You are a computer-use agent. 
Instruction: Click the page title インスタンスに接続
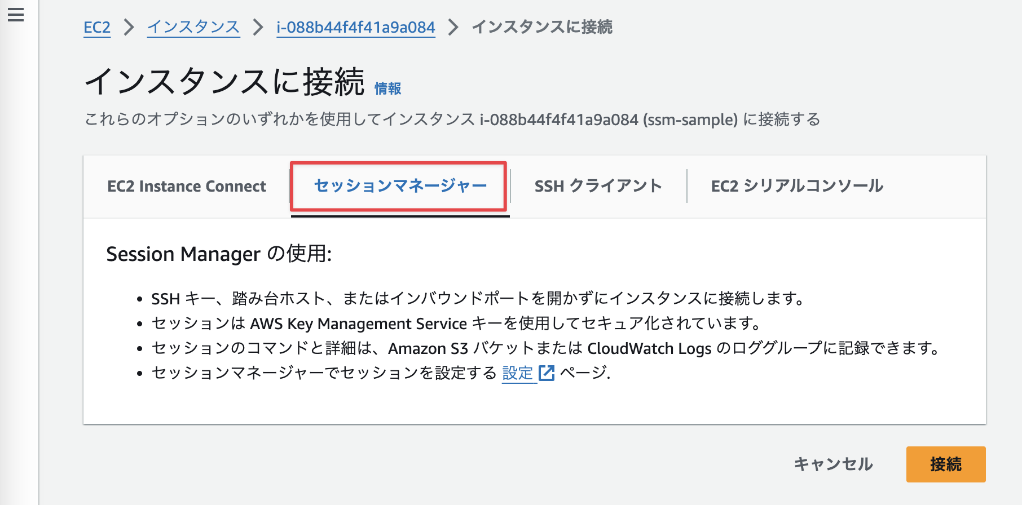pos(224,81)
